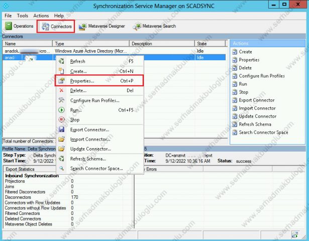This screenshot has height=241, width=309.
Task: Open the File menu
Action: pyautogui.click(x=8, y=16)
